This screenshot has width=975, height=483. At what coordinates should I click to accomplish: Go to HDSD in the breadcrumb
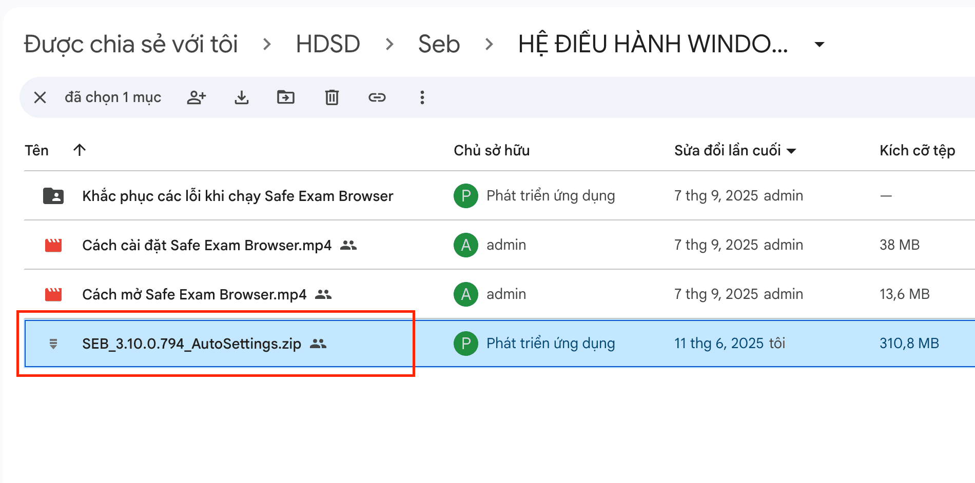[x=328, y=44]
